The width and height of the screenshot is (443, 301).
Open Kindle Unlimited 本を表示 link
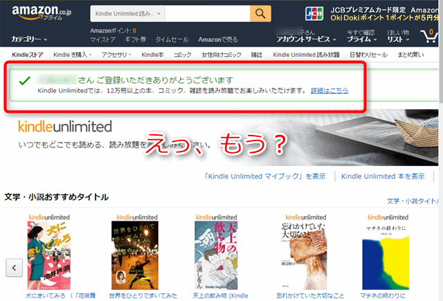383,176
